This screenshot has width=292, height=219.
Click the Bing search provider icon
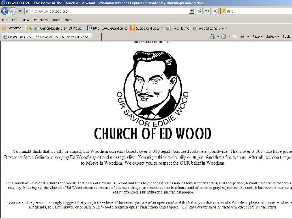[x=223, y=11]
